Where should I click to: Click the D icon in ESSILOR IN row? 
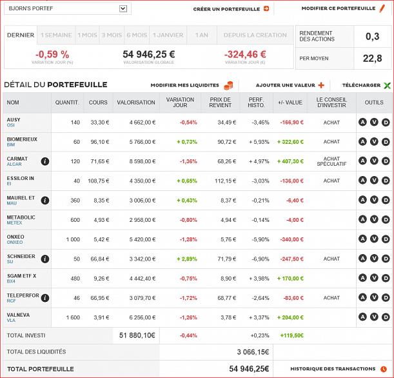(x=386, y=181)
